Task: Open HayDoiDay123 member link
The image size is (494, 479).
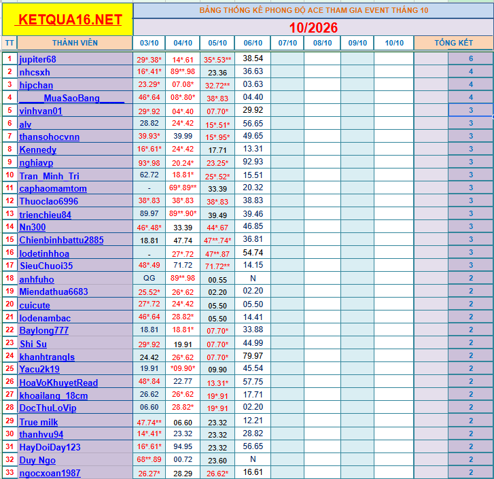Action: pyautogui.click(x=50, y=447)
